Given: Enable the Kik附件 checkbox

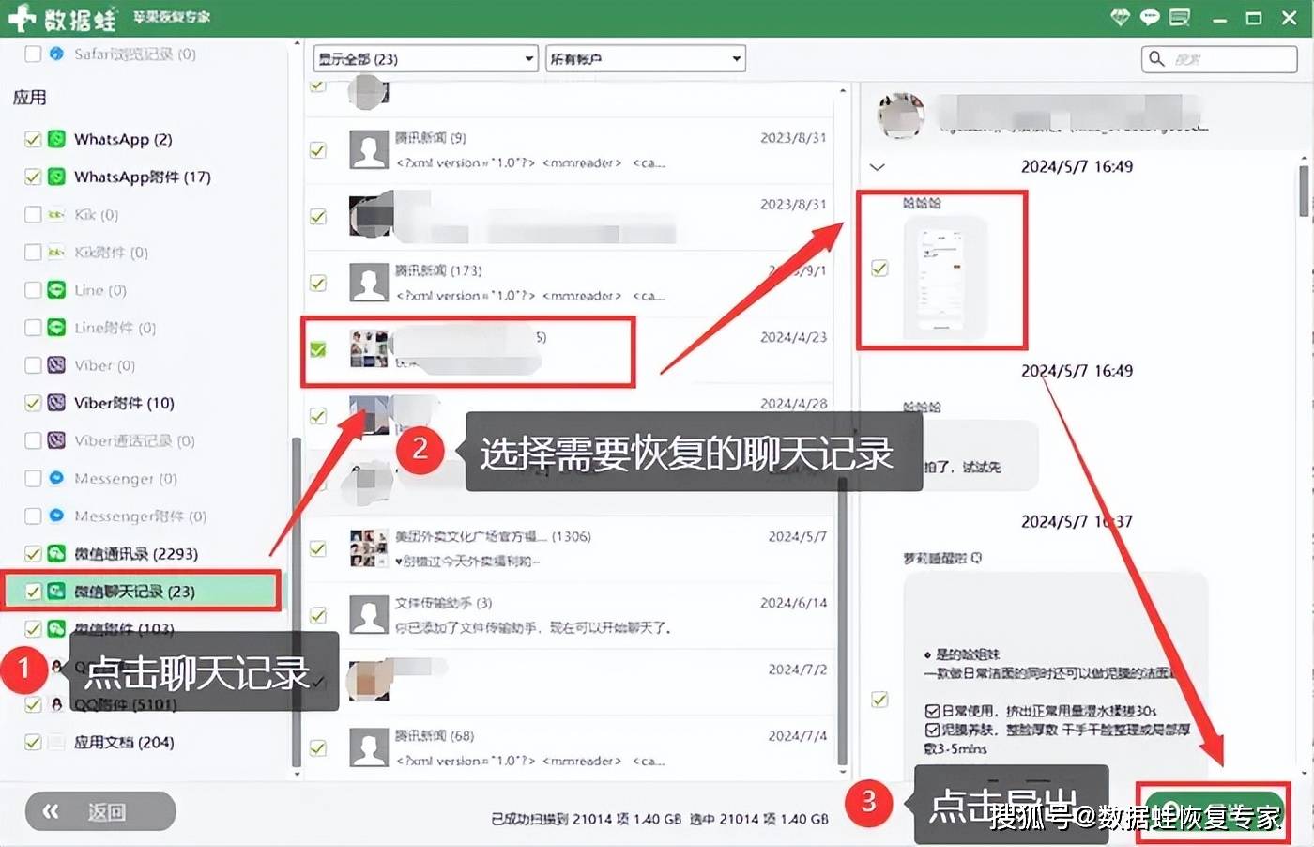Looking at the screenshot, I should point(34,252).
